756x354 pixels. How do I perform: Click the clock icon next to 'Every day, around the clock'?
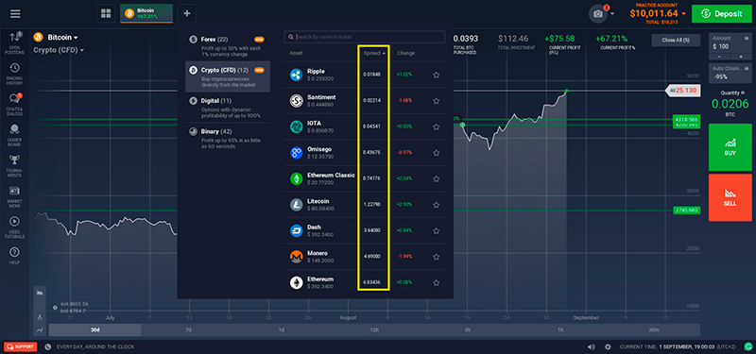48,346
